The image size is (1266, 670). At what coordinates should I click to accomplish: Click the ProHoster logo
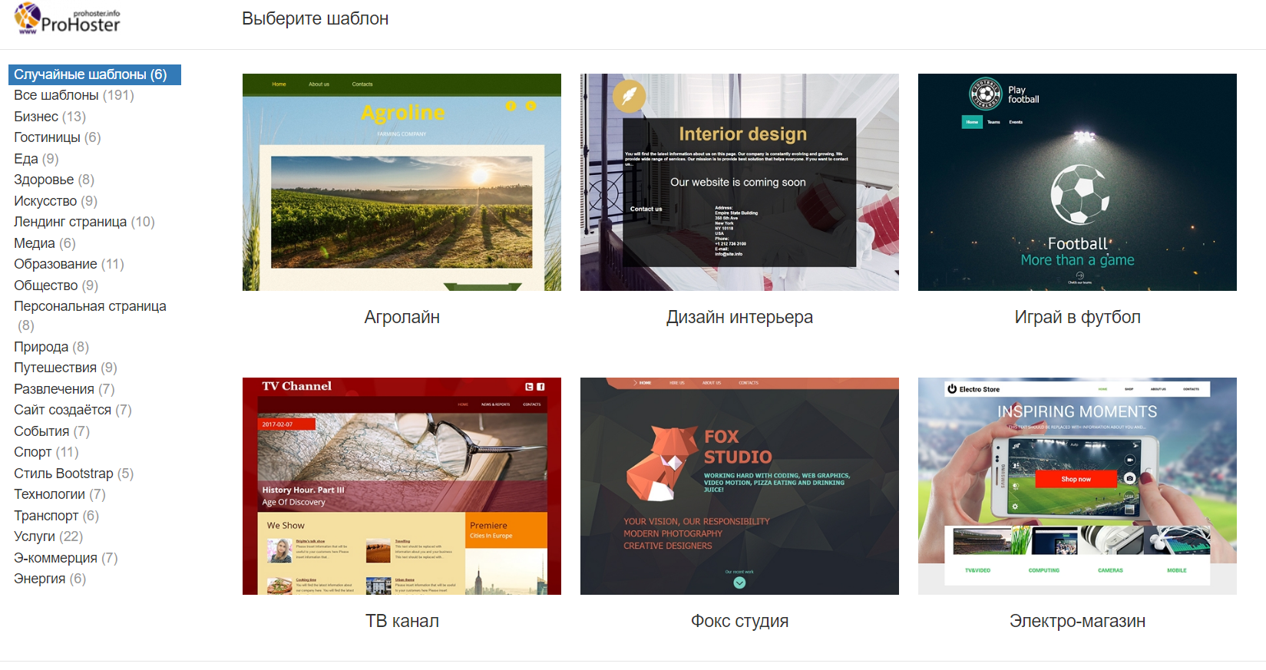pyautogui.click(x=68, y=19)
